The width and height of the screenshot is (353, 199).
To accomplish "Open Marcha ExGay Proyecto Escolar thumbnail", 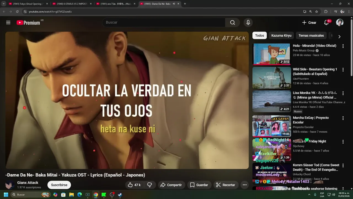I will (272, 126).
